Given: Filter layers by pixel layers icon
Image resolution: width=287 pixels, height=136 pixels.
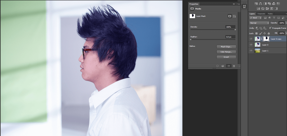Looking at the screenshot, I should (265, 18).
